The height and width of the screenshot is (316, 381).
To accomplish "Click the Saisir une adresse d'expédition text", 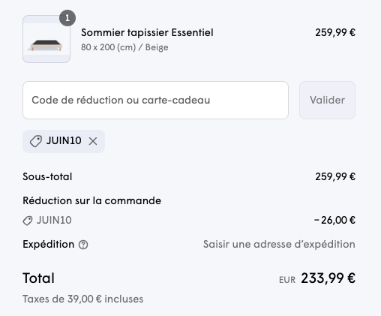I will (x=279, y=244).
